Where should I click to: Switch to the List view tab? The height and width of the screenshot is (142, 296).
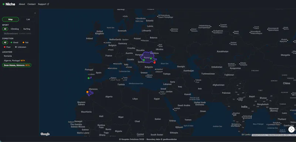28,19
